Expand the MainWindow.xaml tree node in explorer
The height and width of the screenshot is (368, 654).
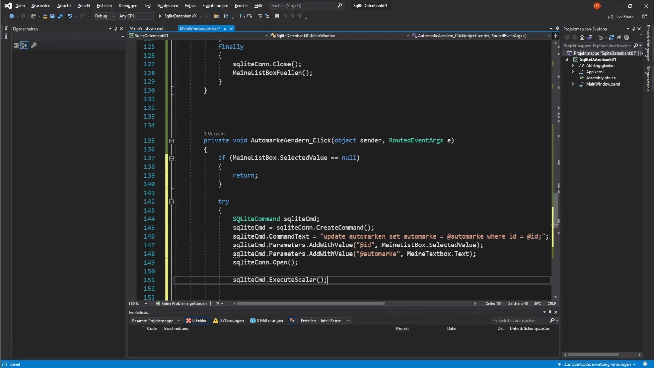tap(573, 84)
